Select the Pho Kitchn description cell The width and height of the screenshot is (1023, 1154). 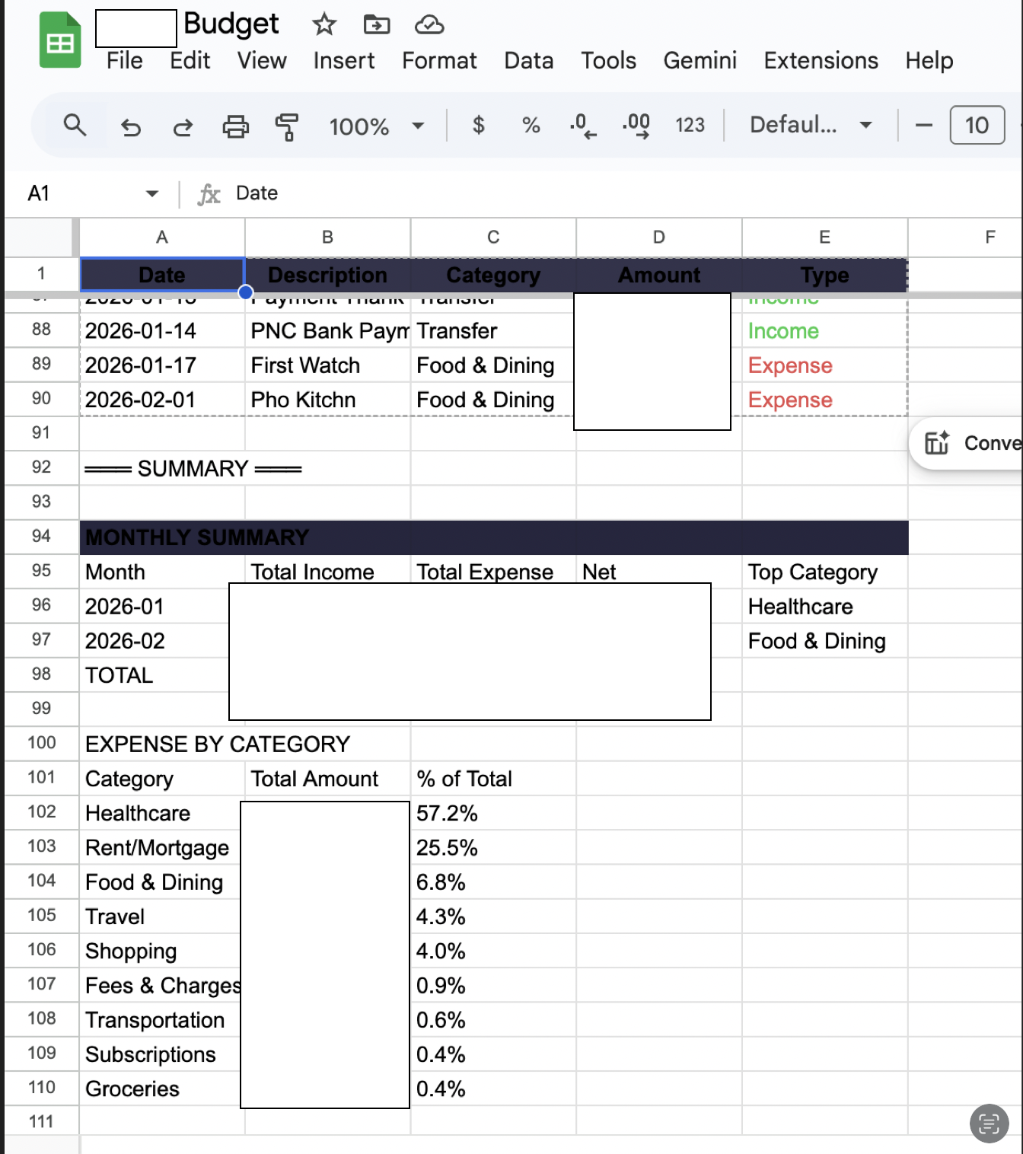tap(327, 400)
